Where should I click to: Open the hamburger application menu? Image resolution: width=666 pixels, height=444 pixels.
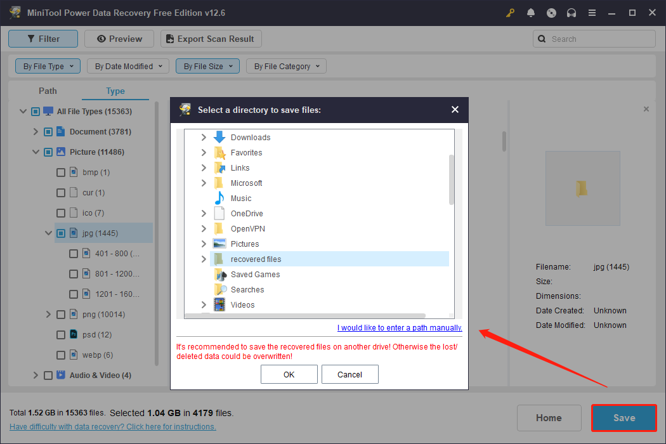pyautogui.click(x=592, y=12)
